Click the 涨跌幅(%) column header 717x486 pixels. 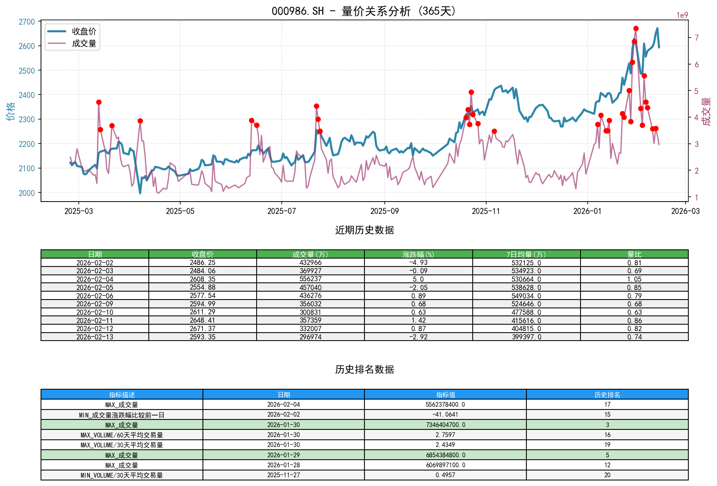point(417,253)
